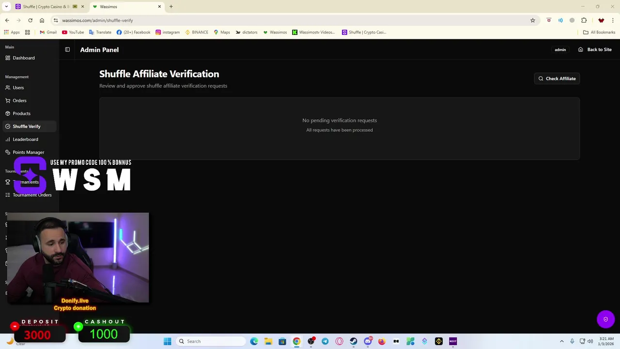Viewport: 620px width, 349px height.
Task: Open File Explorer from taskbar
Action: coord(268,341)
